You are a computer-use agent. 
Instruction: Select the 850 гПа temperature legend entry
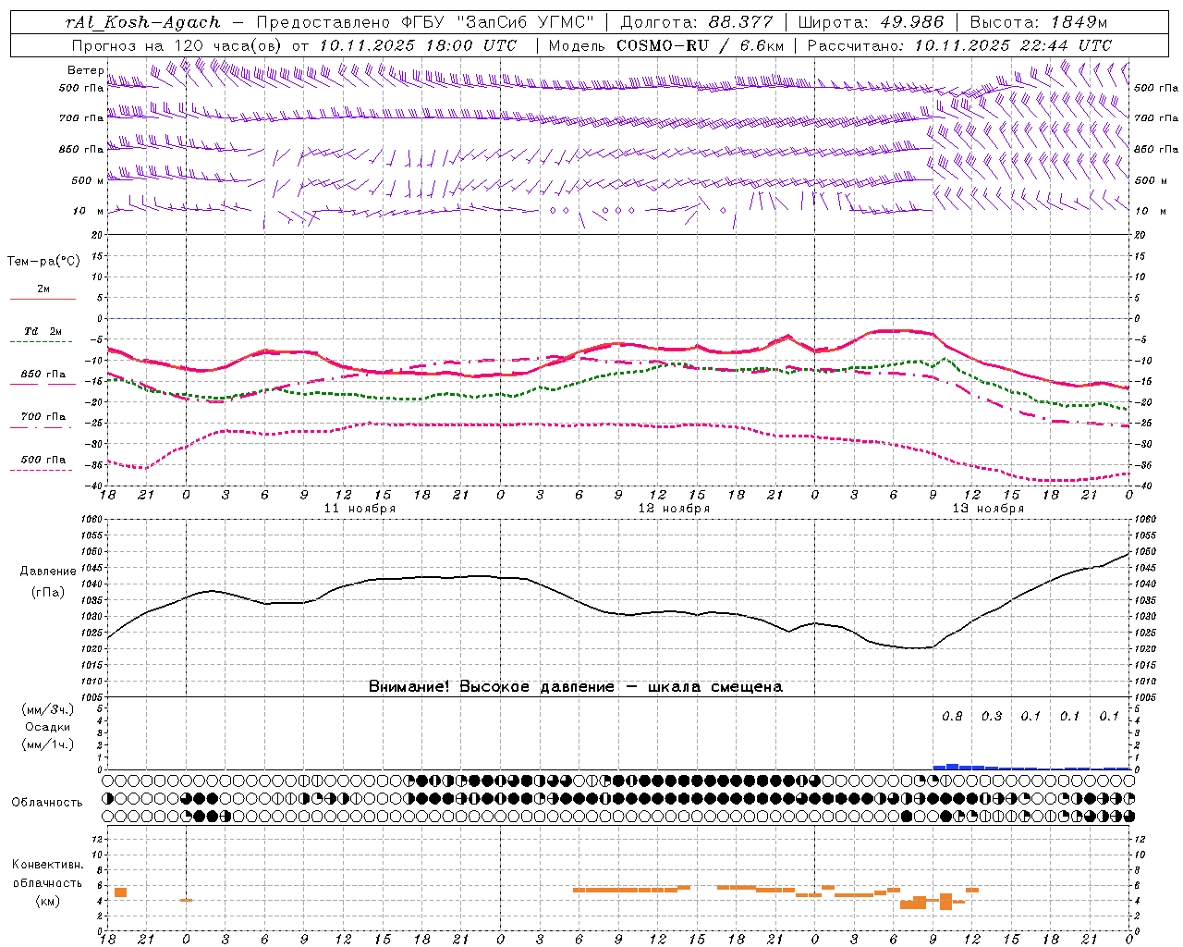coord(43,375)
